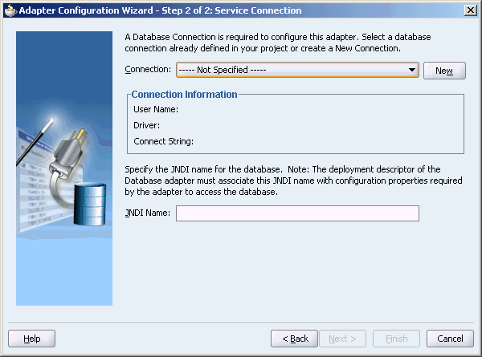Click the JNDI Name label

(x=148, y=213)
